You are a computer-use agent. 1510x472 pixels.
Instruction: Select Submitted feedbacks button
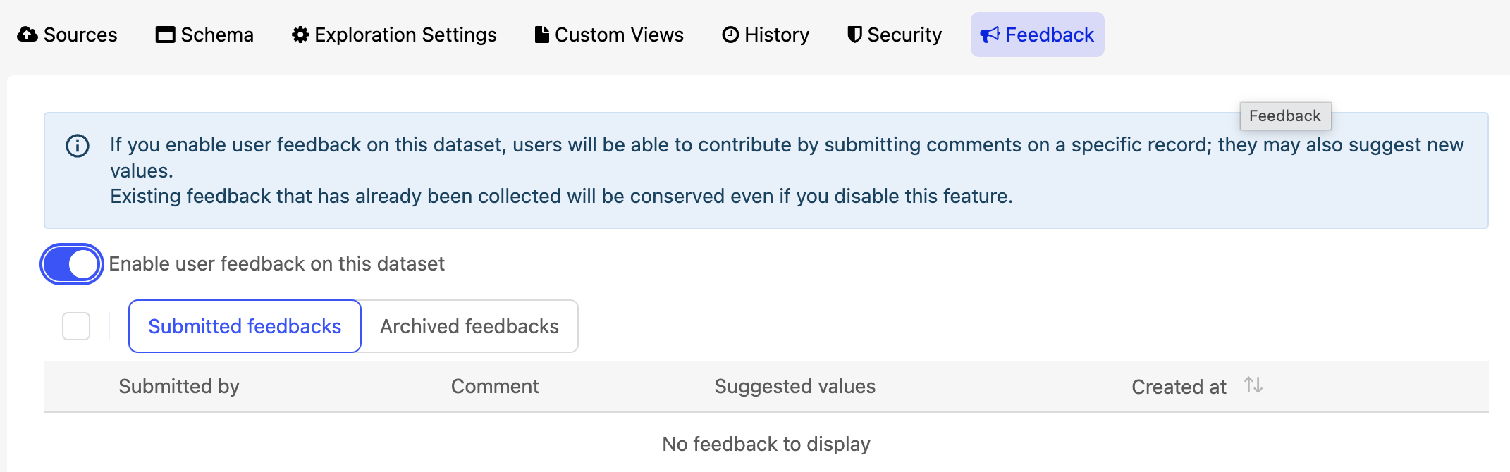coord(245,326)
